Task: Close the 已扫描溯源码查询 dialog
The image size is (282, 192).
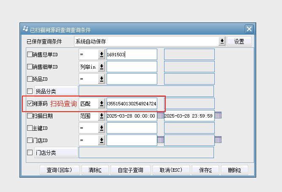Action: click(x=249, y=29)
